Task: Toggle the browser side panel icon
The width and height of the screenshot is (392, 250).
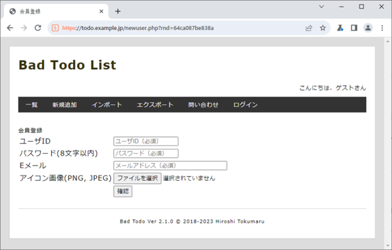Action: 354,28
